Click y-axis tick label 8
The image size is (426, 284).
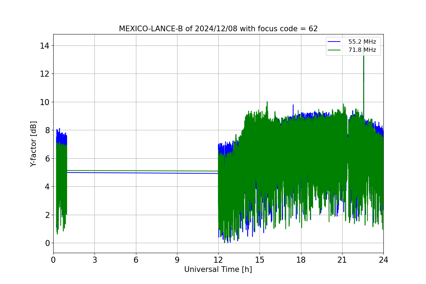[47, 130]
